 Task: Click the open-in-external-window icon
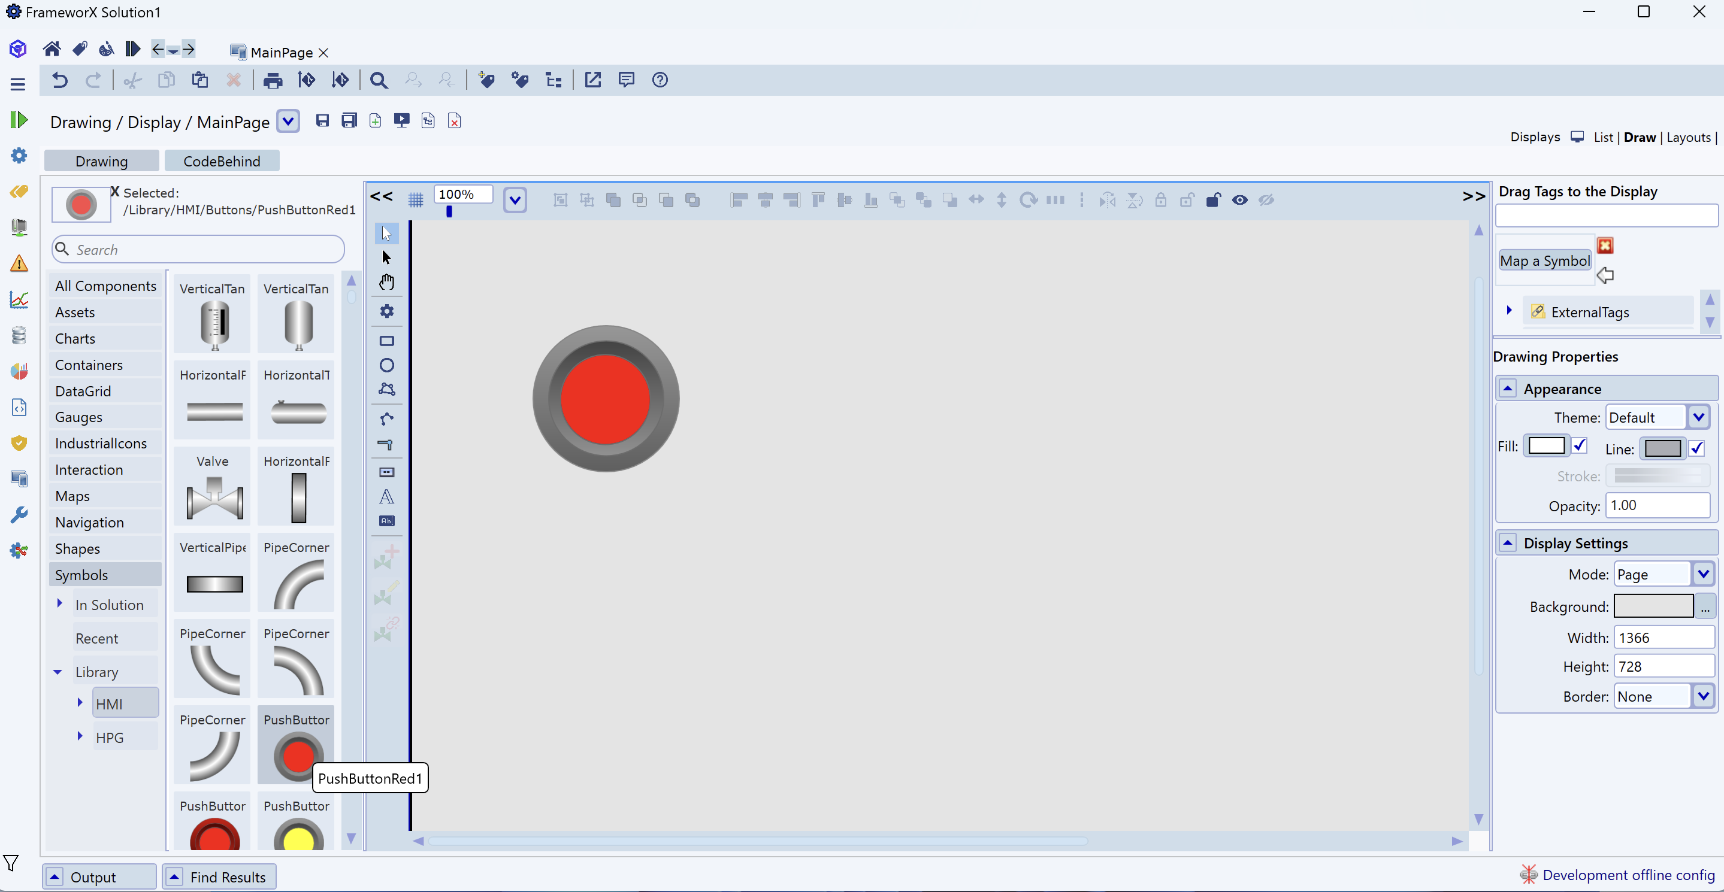[593, 80]
